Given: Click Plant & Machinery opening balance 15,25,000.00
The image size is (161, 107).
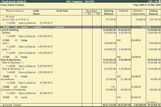Looking at the screenshot, I should click(x=109, y=60).
